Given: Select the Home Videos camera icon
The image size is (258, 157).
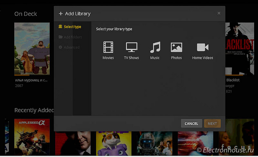Looking at the screenshot, I should tap(203, 47).
